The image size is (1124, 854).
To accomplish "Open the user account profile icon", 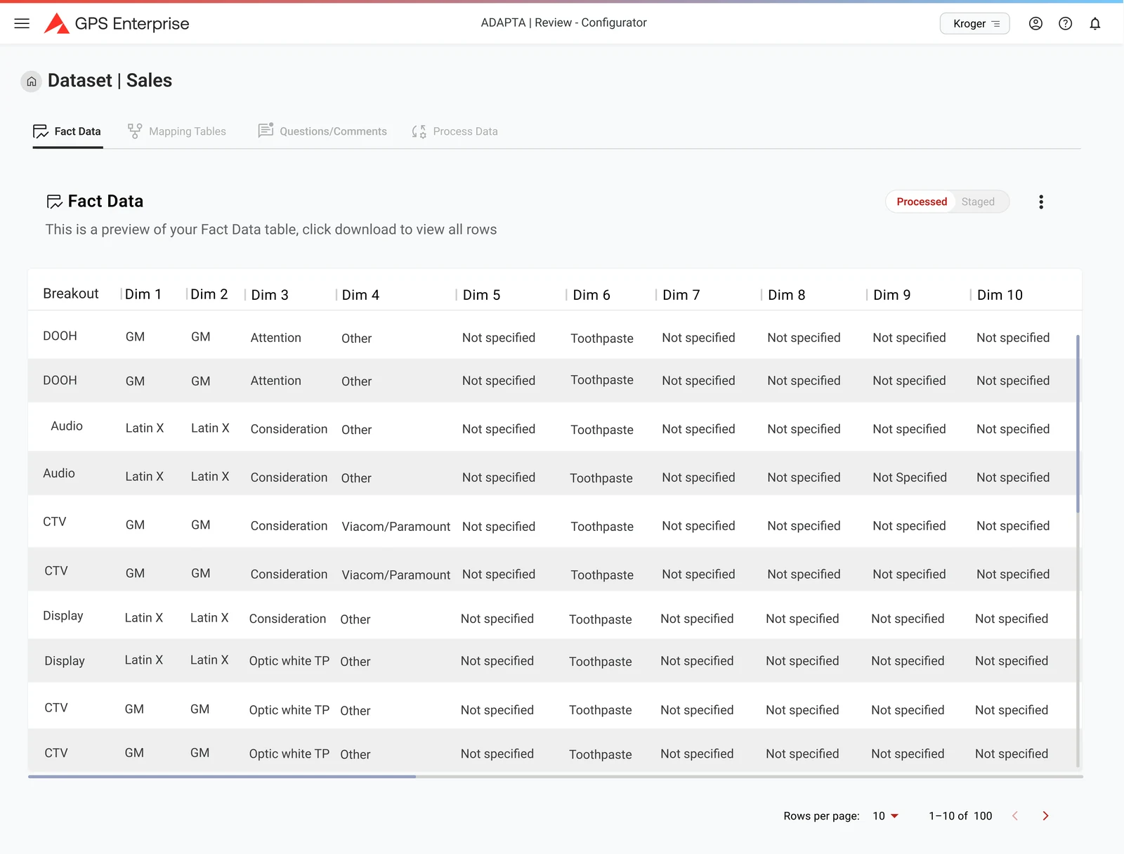I will point(1035,23).
